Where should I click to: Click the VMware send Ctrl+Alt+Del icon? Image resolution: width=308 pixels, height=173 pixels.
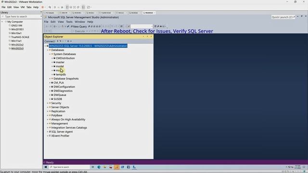(50, 7)
